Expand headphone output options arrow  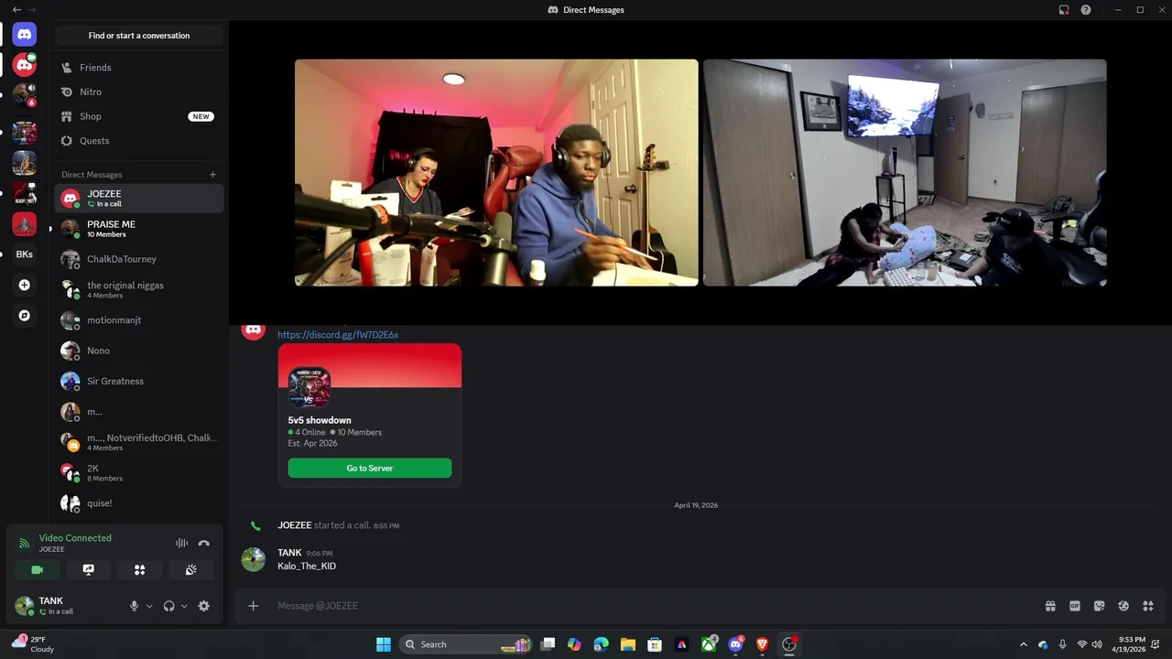point(184,606)
